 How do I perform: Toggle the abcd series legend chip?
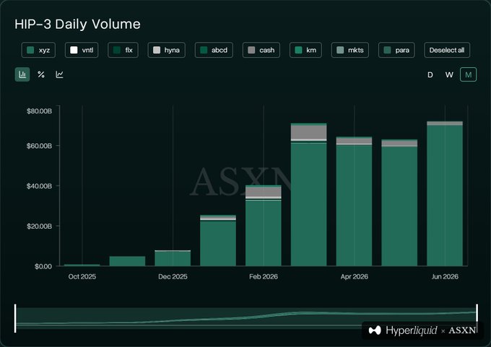click(214, 50)
